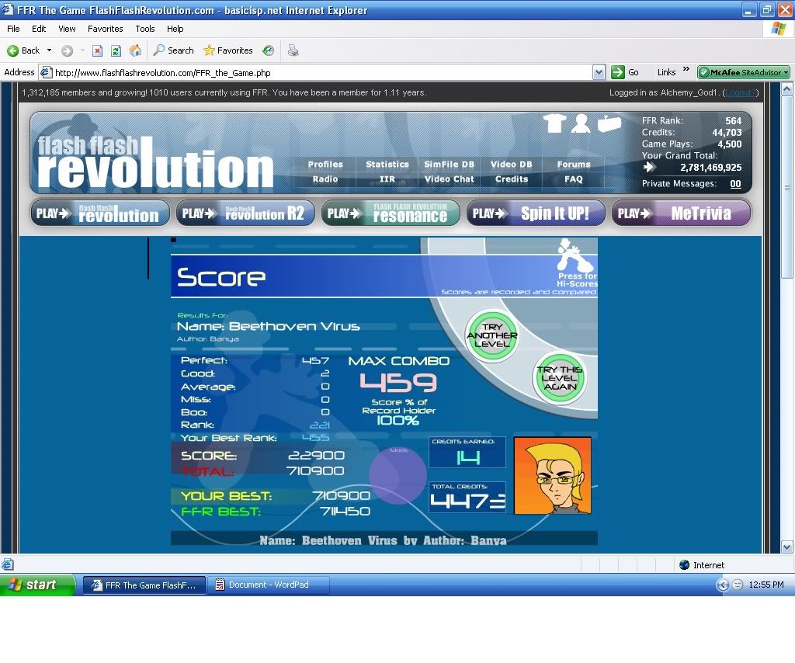Expand the Back button history dropdown arrow

tap(50, 50)
